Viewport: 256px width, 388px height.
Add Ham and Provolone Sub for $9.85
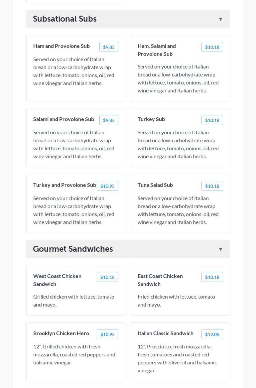click(x=109, y=47)
